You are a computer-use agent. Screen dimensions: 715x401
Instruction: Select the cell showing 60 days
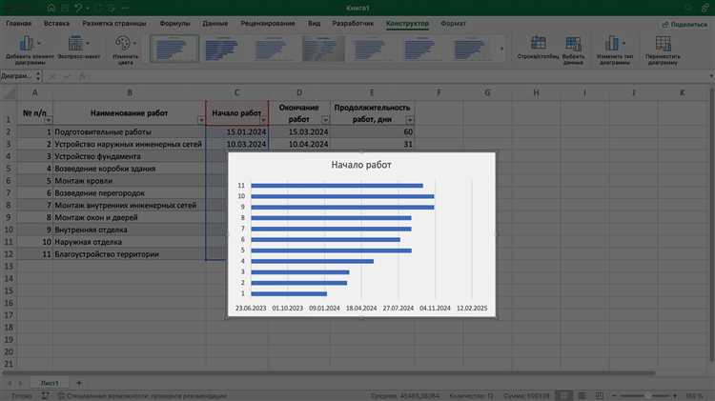[x=373, y=131]
